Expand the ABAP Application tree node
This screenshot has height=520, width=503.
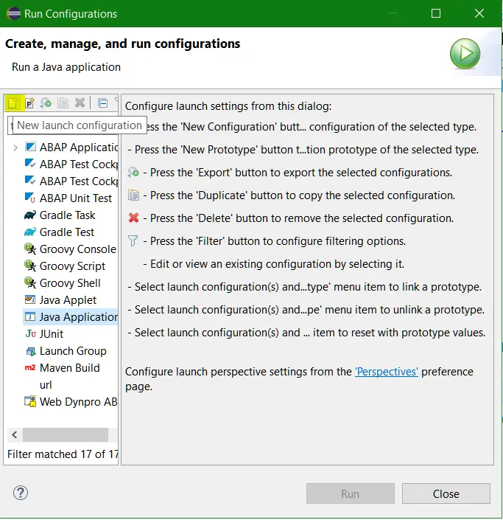[15, 148]
